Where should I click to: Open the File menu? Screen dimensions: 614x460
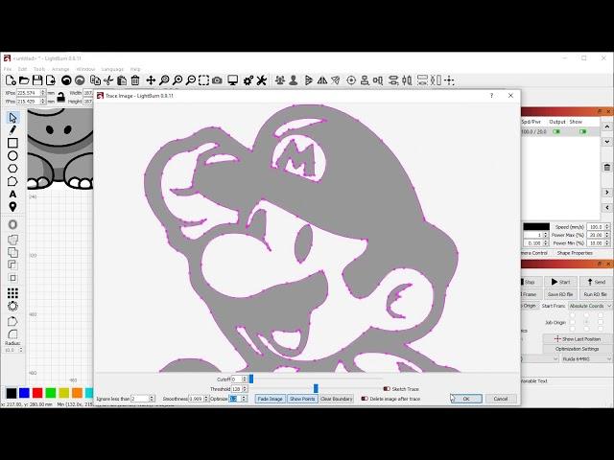(x=8, y=69)
